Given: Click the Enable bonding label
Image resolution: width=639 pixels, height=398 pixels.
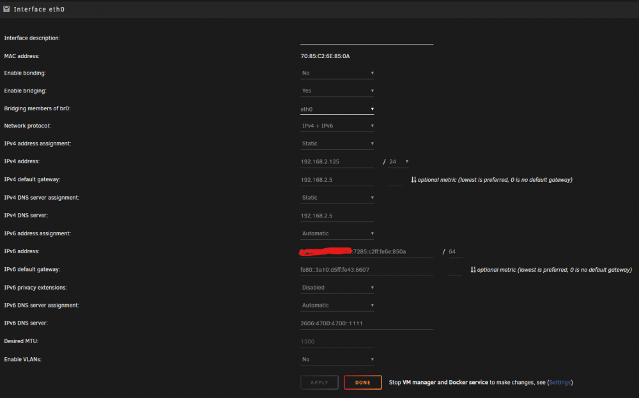Looking at the screenshot, I should click(x=25, y=73).
